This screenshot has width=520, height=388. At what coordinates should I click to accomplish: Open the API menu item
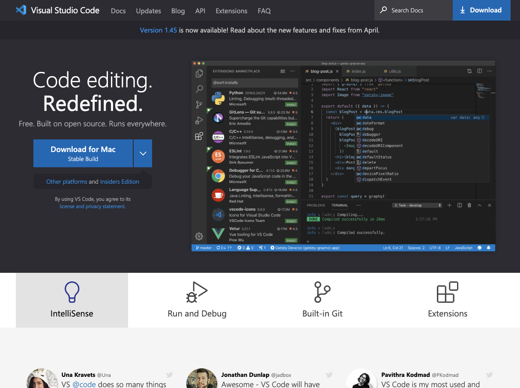(200, 11)
